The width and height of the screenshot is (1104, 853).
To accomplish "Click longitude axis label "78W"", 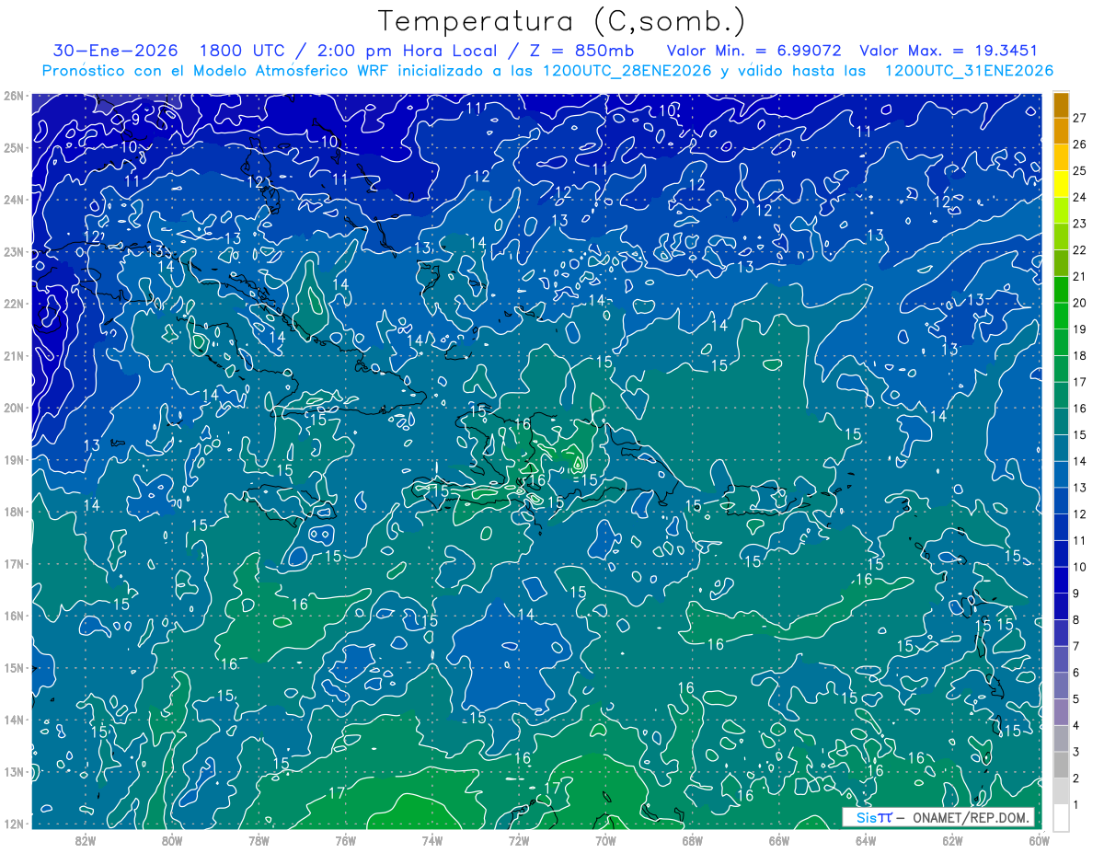I will tap(259, 841).
